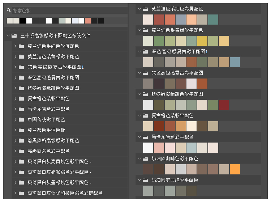The height and width of the screenshot is (199, 271).
Task: Pick bright orange swatch in 奶油风咖啡色彩平配色 group
Action: coord(235,169)
